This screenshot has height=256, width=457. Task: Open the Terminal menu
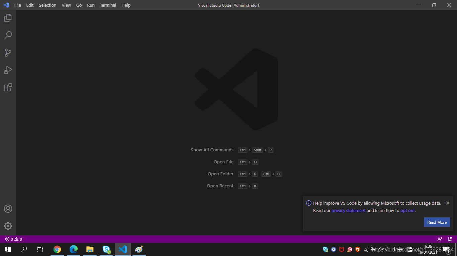[x=108, y=5]
